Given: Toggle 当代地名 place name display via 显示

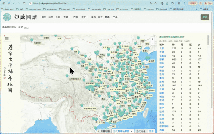Looking at the screenshot, I should pyautogui.click(x=151, y=131).
